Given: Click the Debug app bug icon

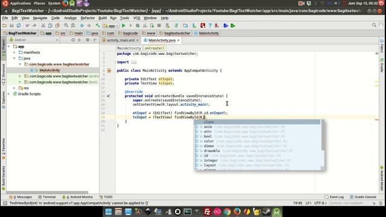Looking at the screenshot, I should pyautogui.click(x=138, y=25).
